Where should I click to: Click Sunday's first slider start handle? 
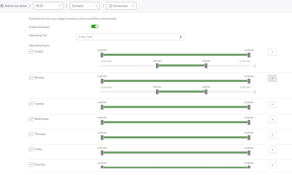[x=102, y=55]
